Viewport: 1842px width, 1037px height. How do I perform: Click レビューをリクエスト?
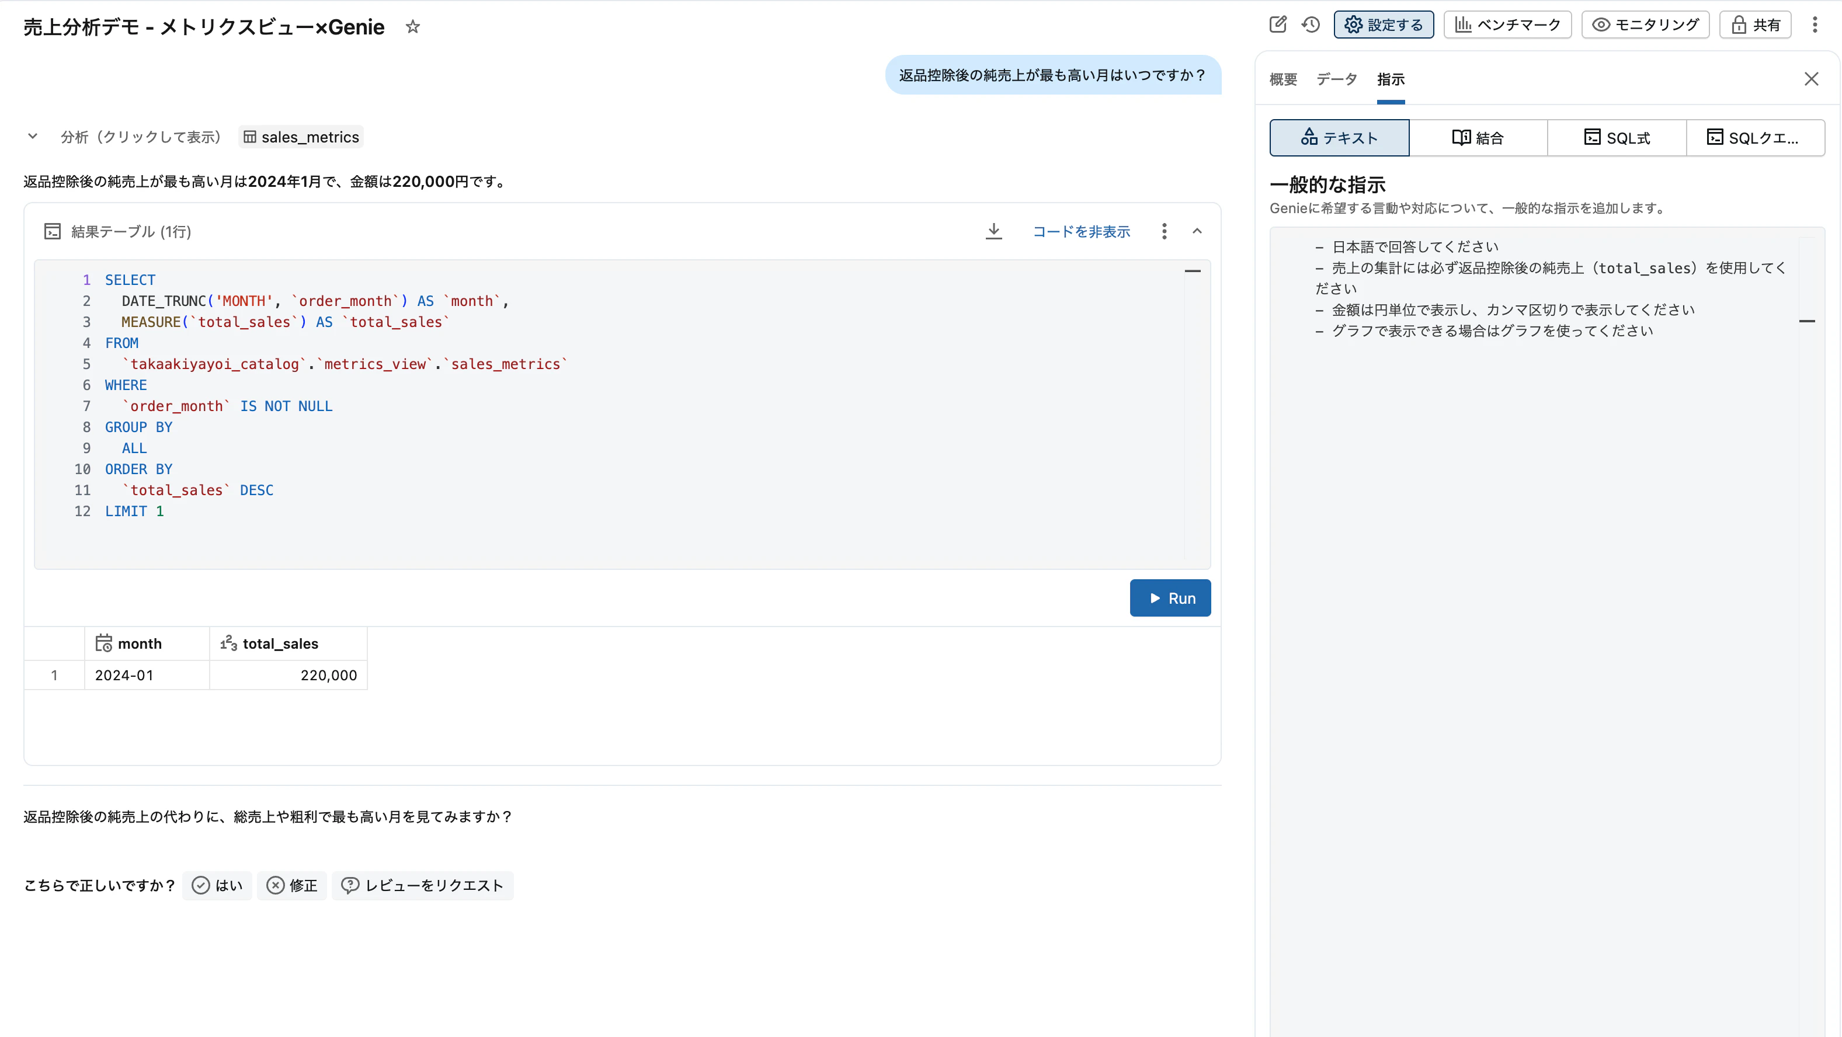[423, 886]
